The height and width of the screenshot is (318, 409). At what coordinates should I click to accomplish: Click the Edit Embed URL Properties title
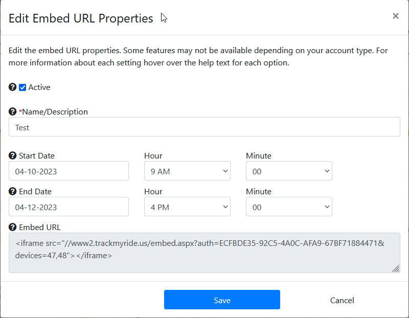coord(81,18)
